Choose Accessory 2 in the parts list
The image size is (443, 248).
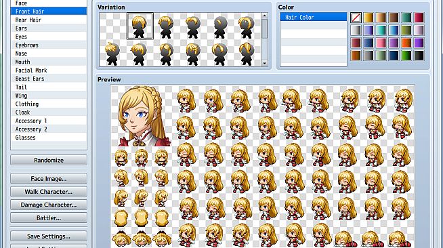[x=49, y=129]
